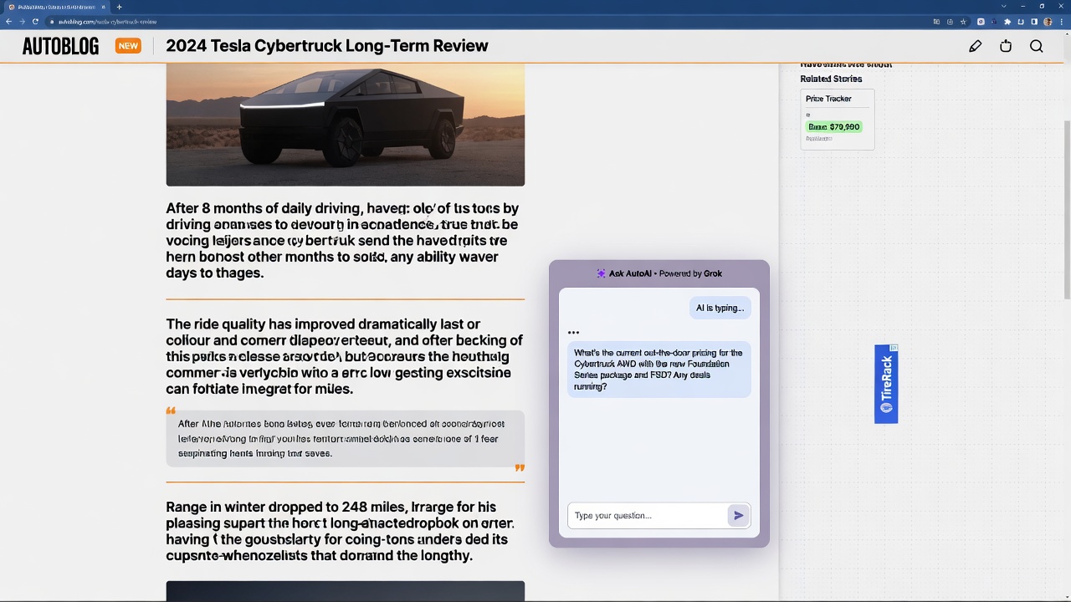Select the Autoblog Cybertruck review tab
Viewport: 1071px width, 602px height.
coord(57,7)
